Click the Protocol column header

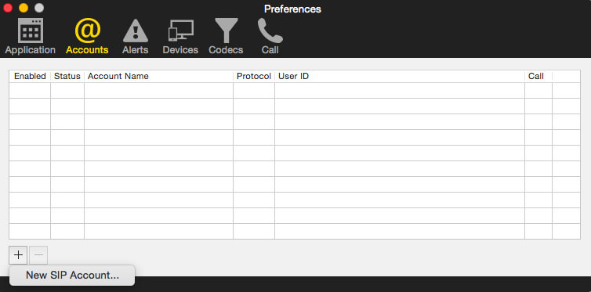coord(254,77)
